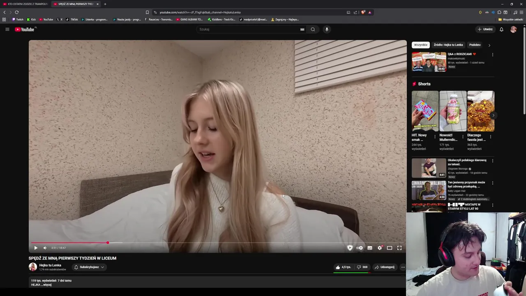Screen dimensions: 526x296
Task: Go back in the browser
Action: click(x=5, y=12)
